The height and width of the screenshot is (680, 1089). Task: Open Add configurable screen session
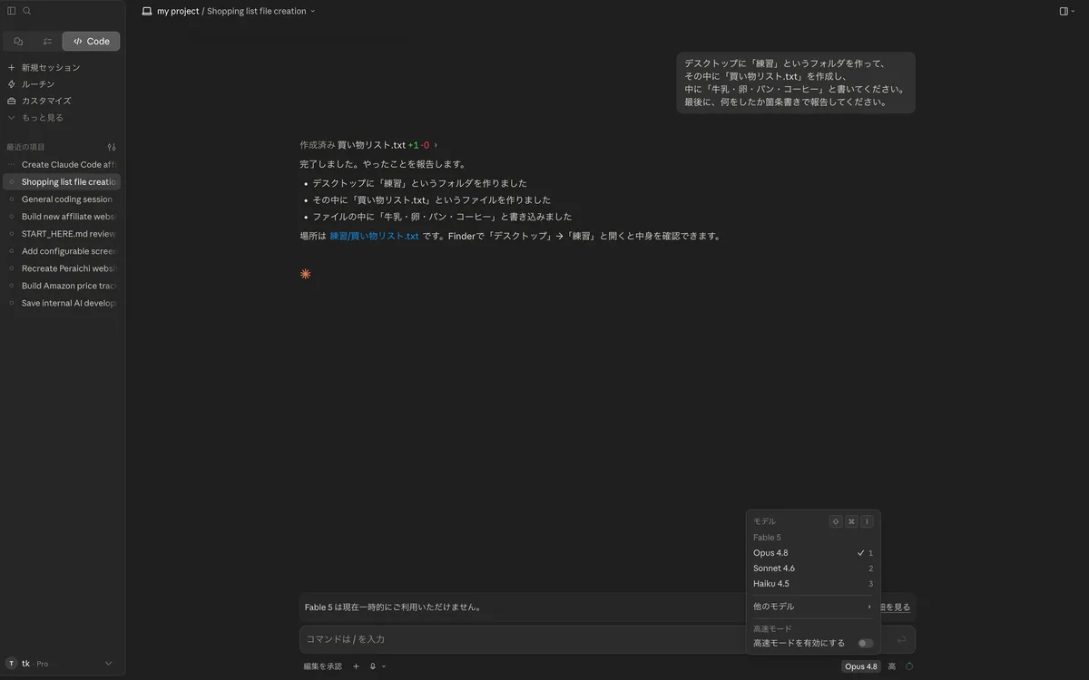click(62, 251)
